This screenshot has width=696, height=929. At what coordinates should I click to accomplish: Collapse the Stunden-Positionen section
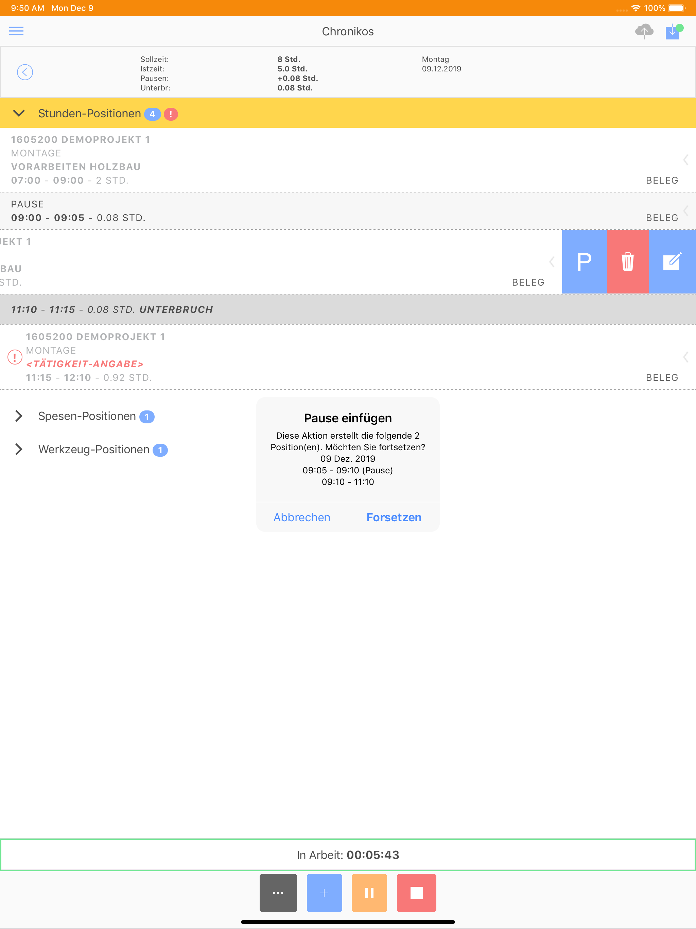pos(19,113)
